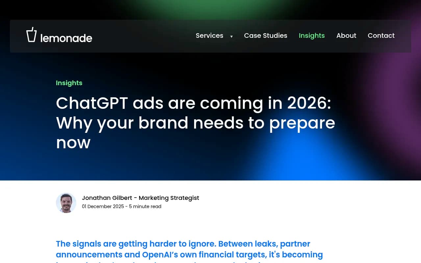421x263 pixels.
Task: Click the Jonathan Gilbert - Marketing Strategist name
Action: tap(140, 198)
